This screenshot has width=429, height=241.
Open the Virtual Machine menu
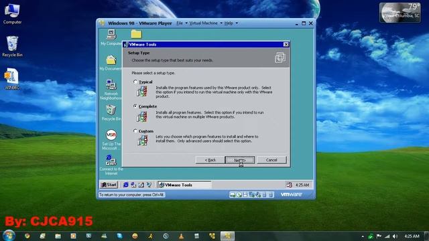point(204,23)
